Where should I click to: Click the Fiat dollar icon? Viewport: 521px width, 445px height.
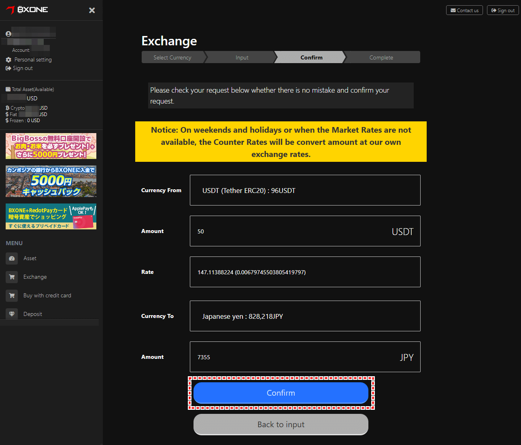pos(7,114)
